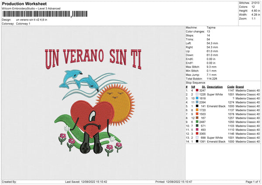
Task: Click the black swatch beside stitch count 1391
Action: point(197,141)
